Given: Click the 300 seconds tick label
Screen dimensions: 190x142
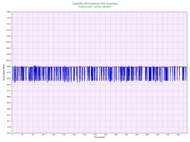Looking at the screenshot, I should tap(116, 135).
